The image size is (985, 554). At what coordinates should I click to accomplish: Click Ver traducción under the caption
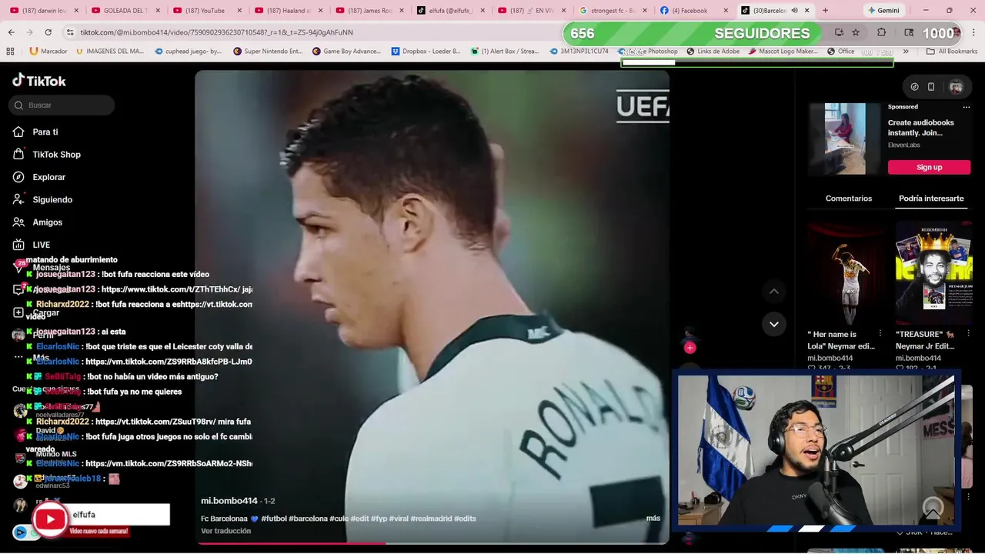pos(225,531)
